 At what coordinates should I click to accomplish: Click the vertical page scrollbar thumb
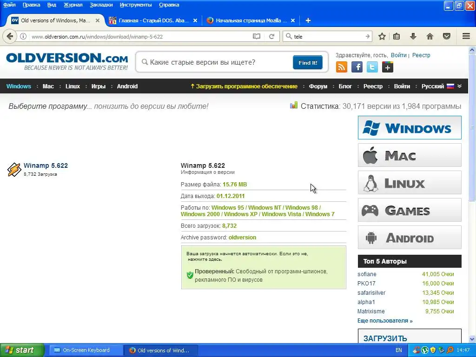(x=472, y=127)
